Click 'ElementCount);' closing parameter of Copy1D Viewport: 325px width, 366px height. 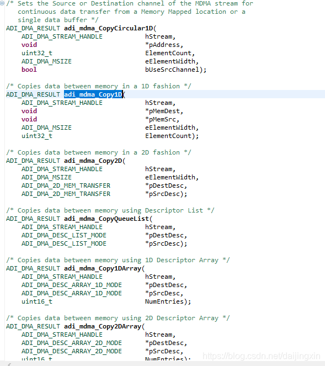tap(172, 136)
